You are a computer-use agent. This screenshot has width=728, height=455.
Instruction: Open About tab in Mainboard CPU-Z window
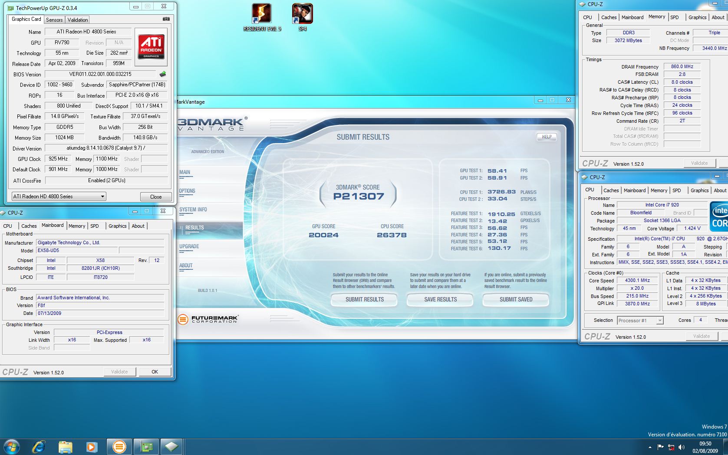pos(138,226)
